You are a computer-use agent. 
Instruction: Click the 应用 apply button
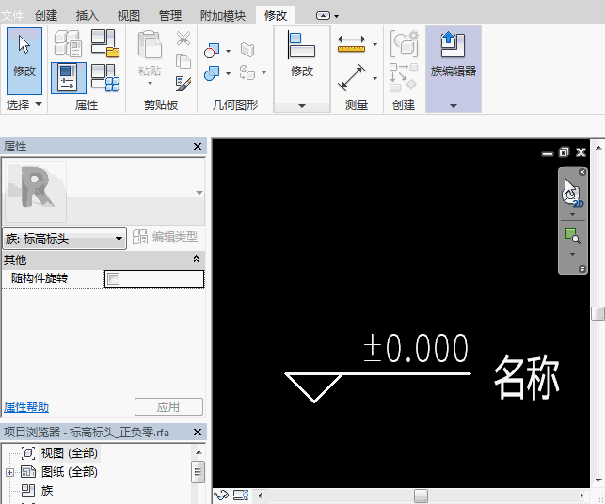pos(168,407)
